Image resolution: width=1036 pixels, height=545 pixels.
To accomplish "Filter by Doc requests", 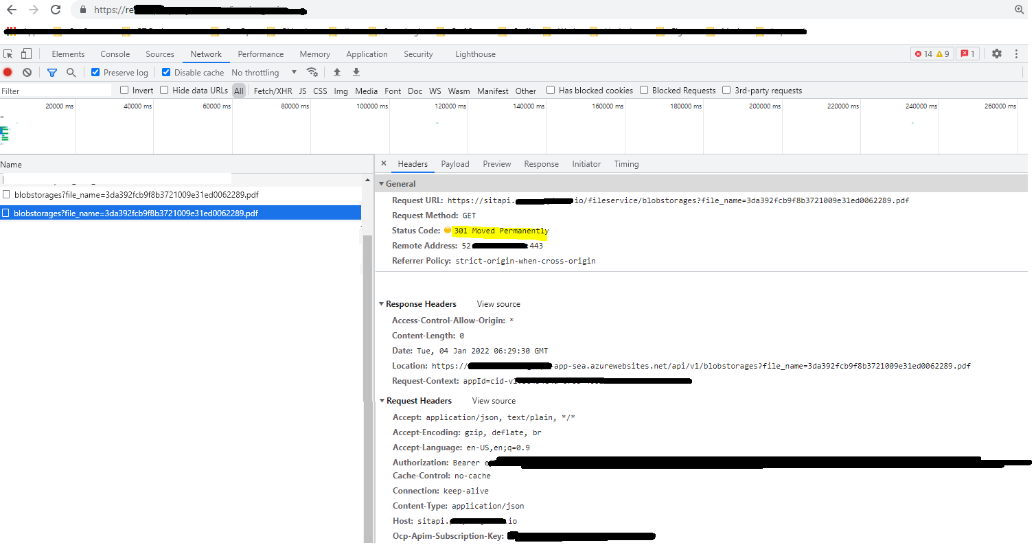I will coord(415,91).
